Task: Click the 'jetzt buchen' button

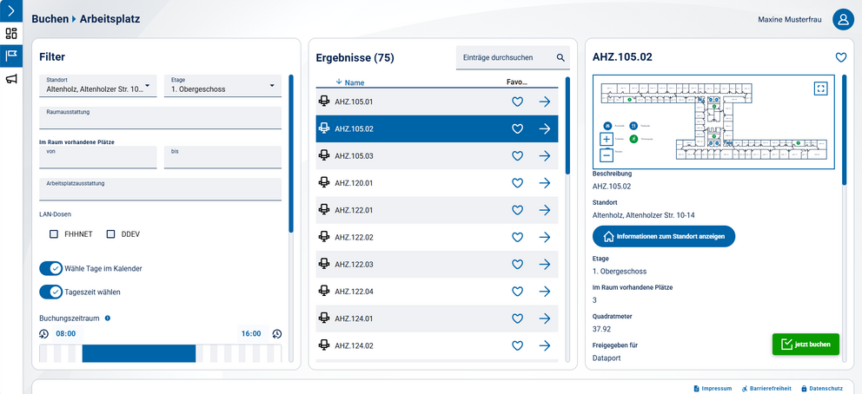Action: click(x=806, y=345)
